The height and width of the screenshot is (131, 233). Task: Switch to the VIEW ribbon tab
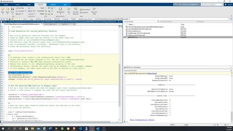click(65, 5)
